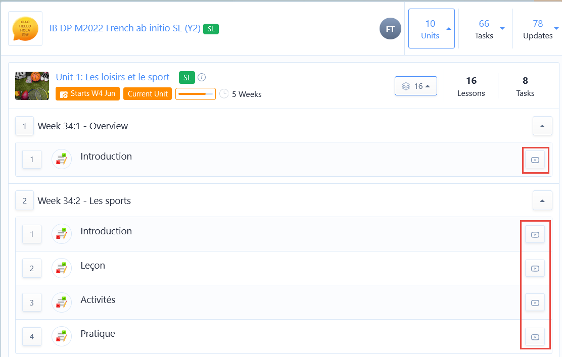
Task: Click the play icon for Week 34:1 Introduction
Action: [x=535, y=160]
